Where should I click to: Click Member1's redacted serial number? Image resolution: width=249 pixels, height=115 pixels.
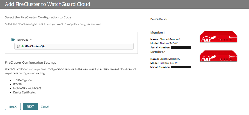(181, 47)
